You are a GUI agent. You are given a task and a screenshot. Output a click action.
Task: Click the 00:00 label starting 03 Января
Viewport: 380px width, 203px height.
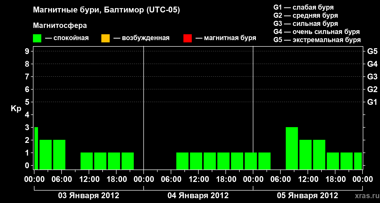[x=34, y=179]
